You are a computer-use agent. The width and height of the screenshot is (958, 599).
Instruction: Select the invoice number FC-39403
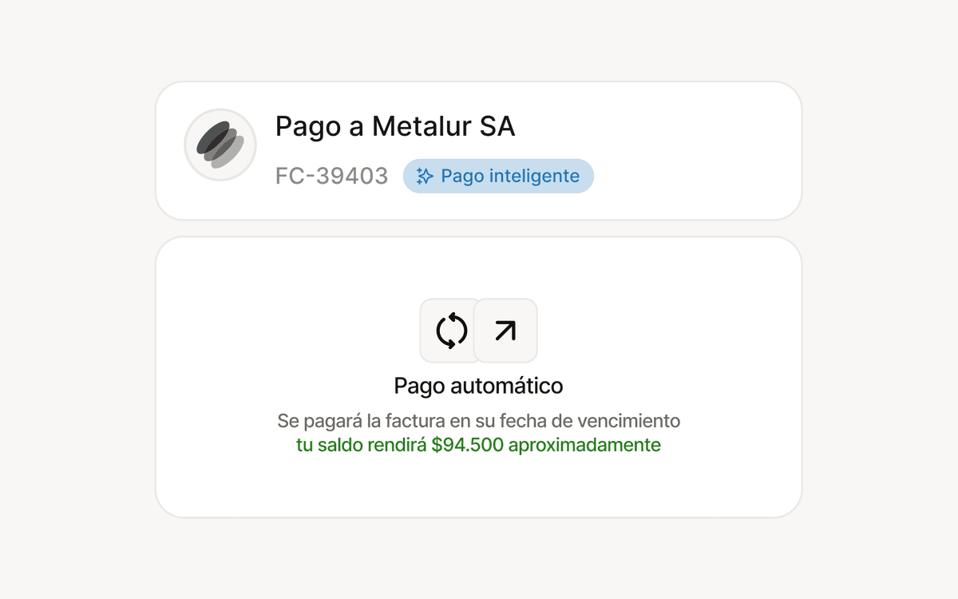pos(331,176)
